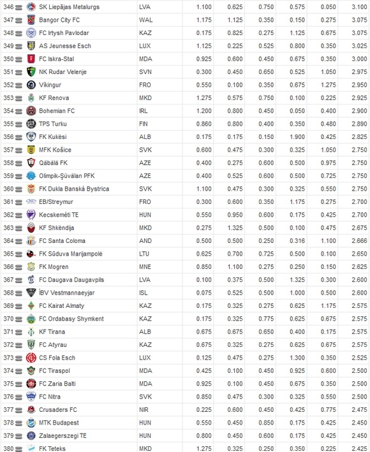Click the SK Liepājas Metalurgs club crest
This screenshot has width=370, height=452.
pyautogui.click(x=31, y=7)
